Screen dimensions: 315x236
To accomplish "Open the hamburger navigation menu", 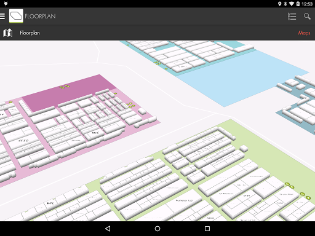I will point(2,16).
